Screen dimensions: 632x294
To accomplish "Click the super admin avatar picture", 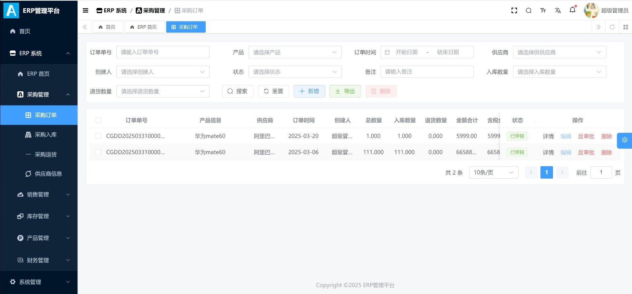I will click(x=591, y=11).
